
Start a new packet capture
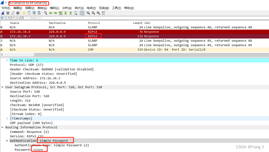pyautogui.click(x=3, y=13)
